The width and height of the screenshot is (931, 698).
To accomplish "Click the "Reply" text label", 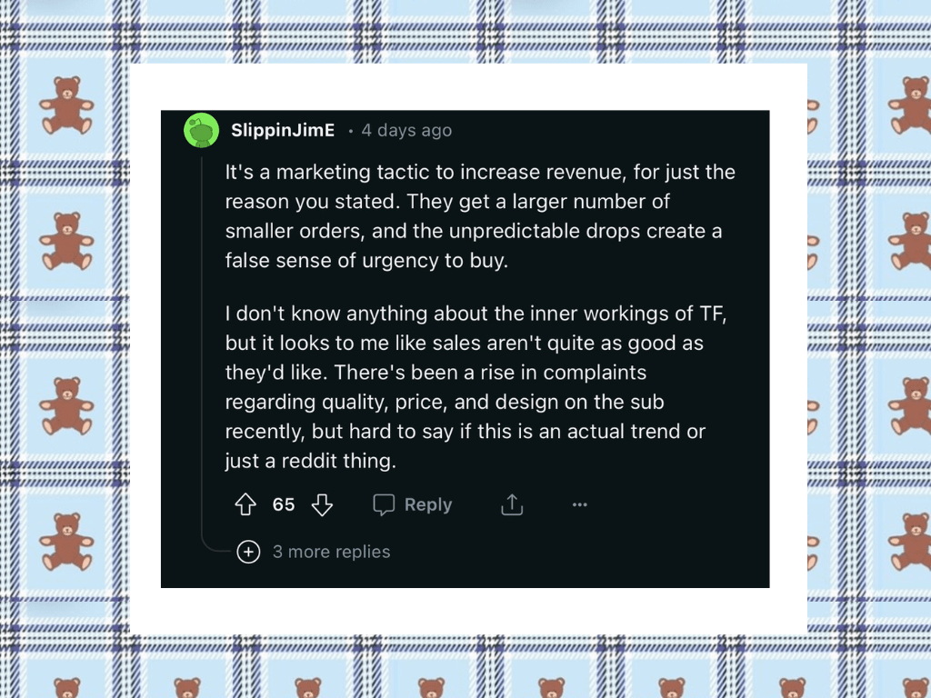I will click(x=427, y=505).
